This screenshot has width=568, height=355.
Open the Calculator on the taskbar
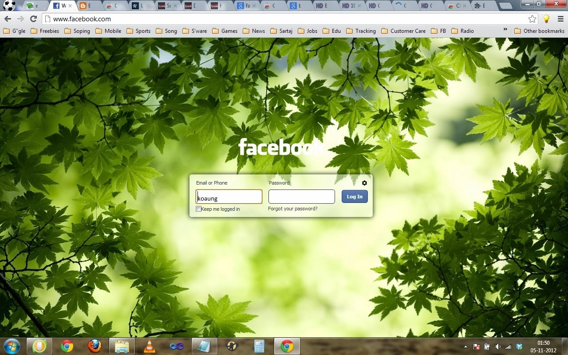click(x=259, y=346)
